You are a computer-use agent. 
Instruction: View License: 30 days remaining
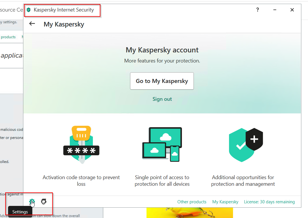(x=269, y=202)
